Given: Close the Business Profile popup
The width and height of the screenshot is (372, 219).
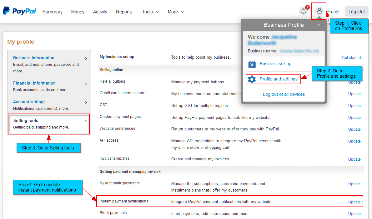Looking at the screenshot, I should (319, 25).
